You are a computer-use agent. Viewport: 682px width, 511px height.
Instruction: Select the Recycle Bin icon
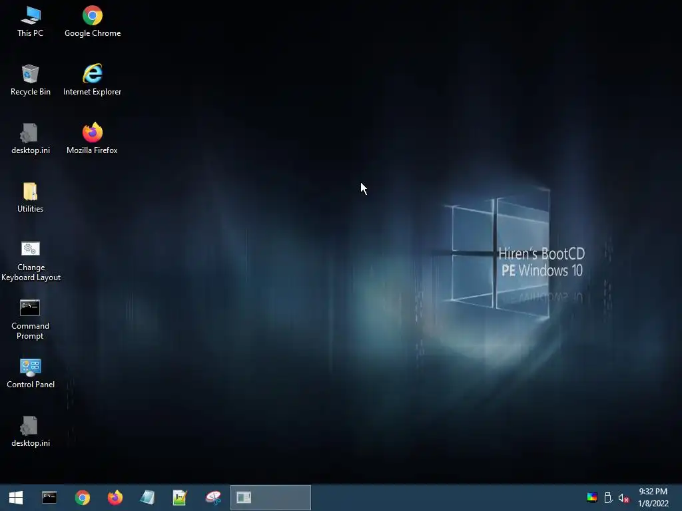click(31, 81)
